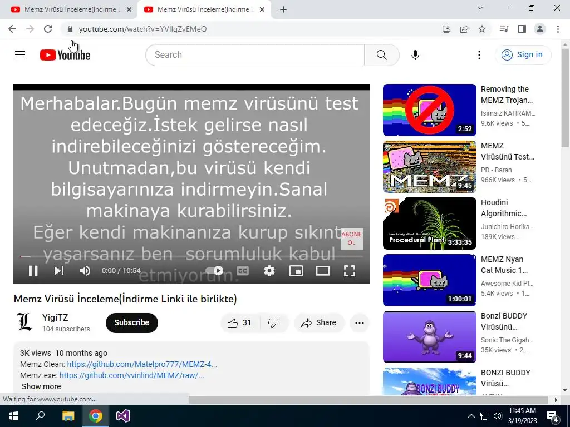This screenshot has width=570, height=427.
Task: Focus the YouTube search field
Action: tap(255, 55)
